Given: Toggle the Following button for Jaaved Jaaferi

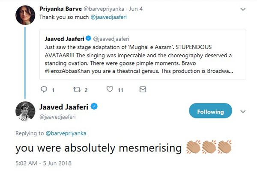Looking at the screenshot, I should click(210, 111).
